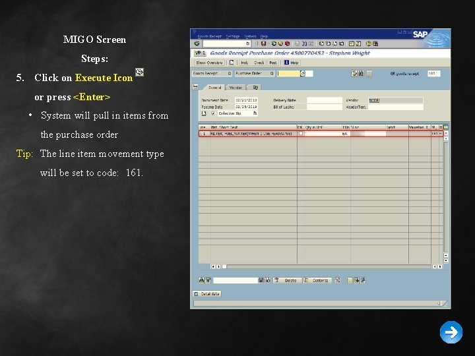Click the scroll-down arrow of item table
This screenshot has width=475, height=356.
[445, 260]
